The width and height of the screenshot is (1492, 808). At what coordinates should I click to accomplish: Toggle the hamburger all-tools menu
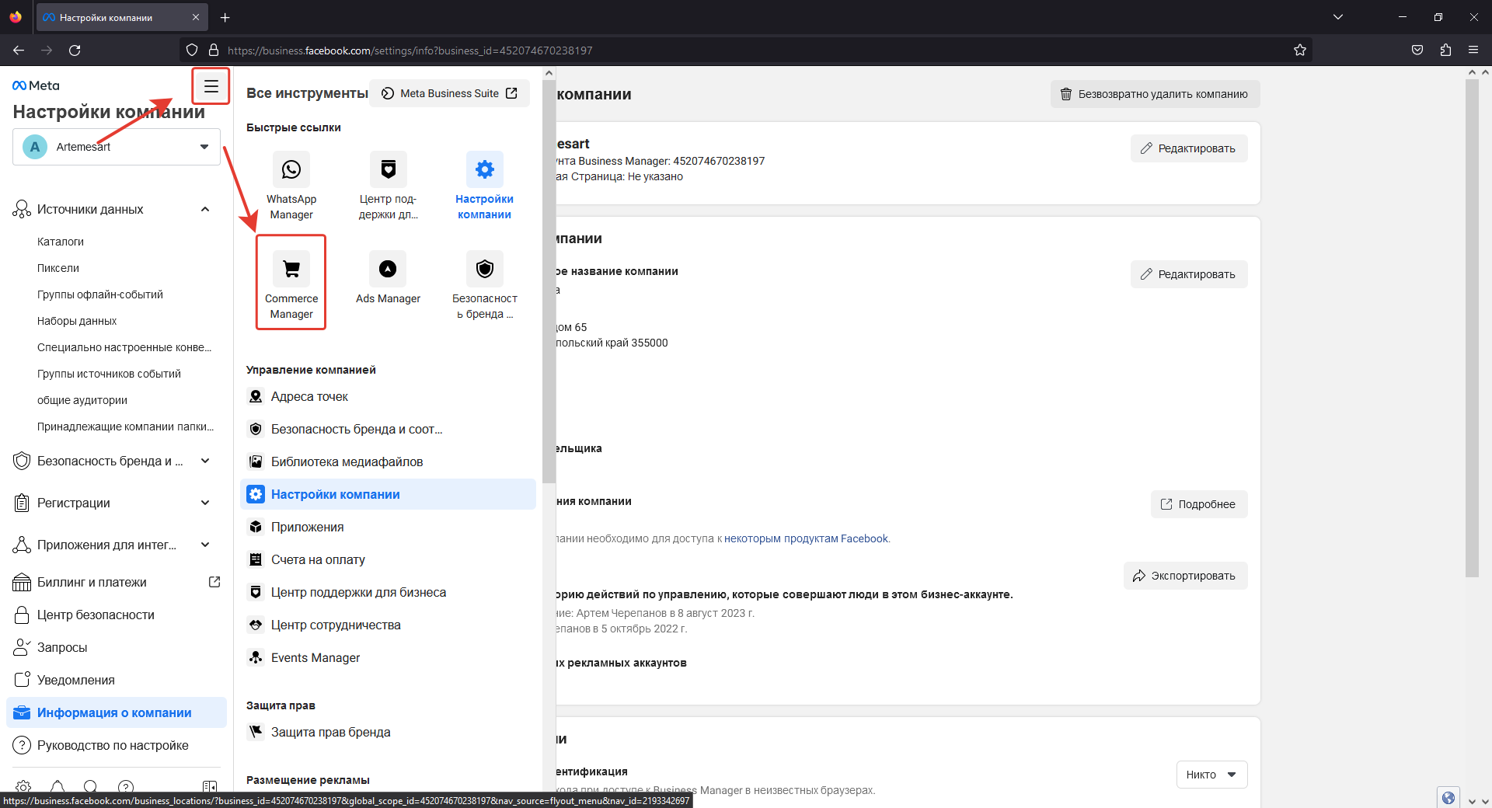click(x=211, y=86)
